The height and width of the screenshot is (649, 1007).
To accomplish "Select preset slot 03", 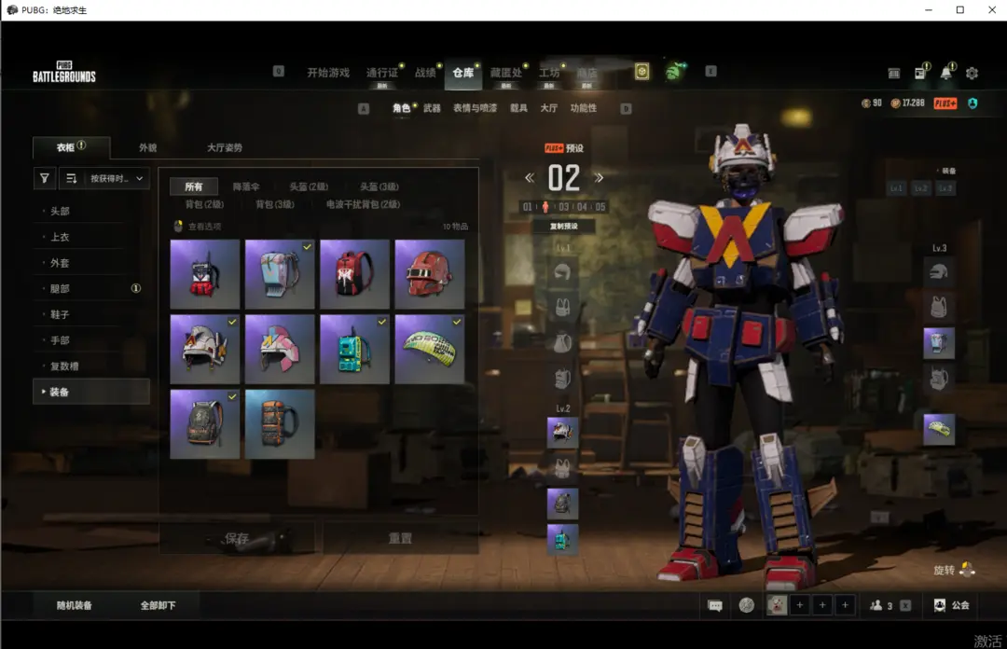I will click(x=563, y=207).
